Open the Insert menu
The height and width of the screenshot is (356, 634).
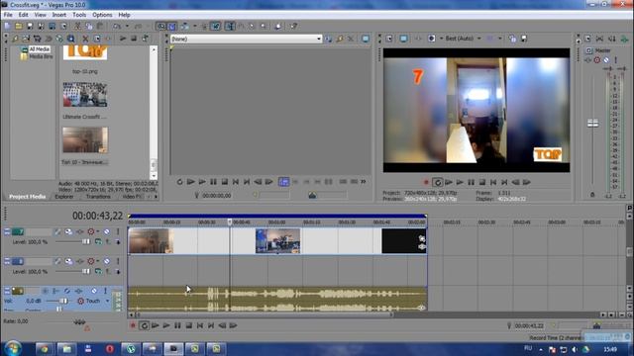coord(59,15)
